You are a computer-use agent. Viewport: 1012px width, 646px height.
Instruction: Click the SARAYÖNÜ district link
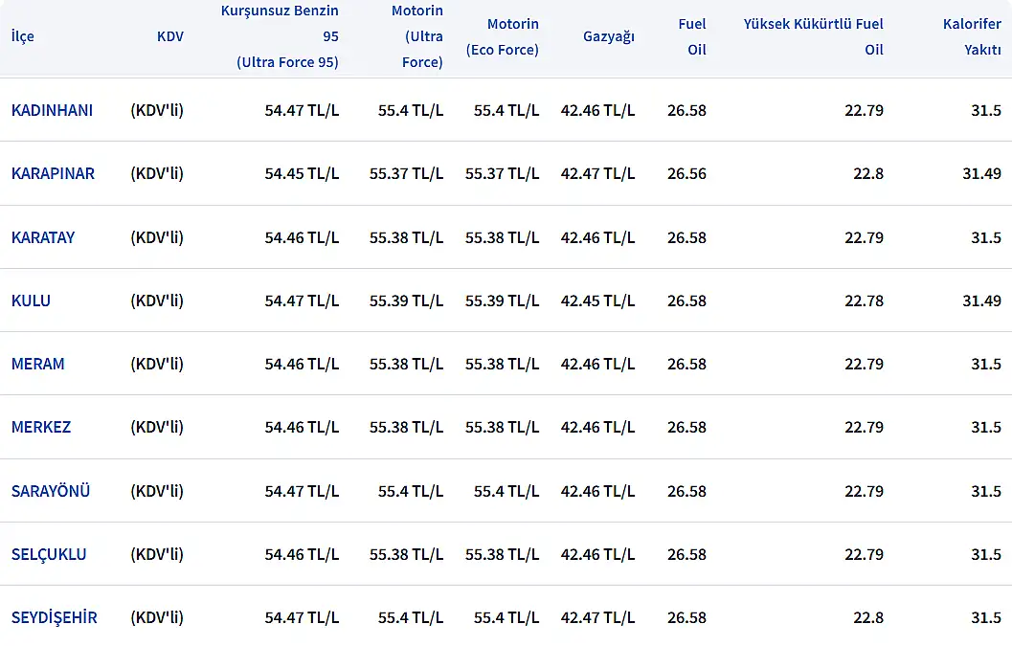tap(51, 491)
